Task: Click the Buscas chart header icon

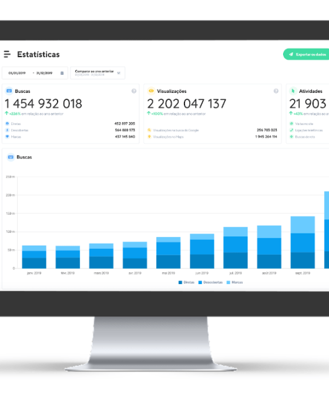Action: click(11, 157)
